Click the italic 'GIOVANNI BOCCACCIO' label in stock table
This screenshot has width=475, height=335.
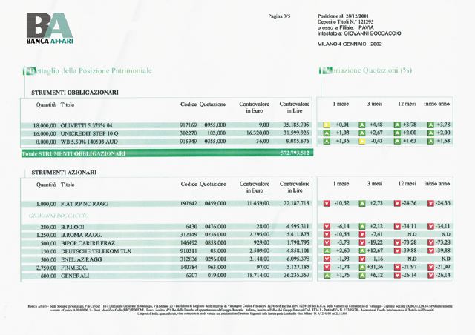point(59,216)
